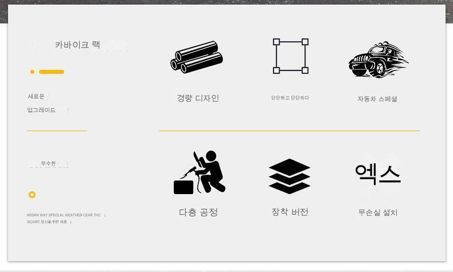Image resolution: width=453 pixels, height=272 pixels.
Task: Click the NSSAN WAY SPECIAL WEATHER GEAR text
Action: (x=64, y=215)
